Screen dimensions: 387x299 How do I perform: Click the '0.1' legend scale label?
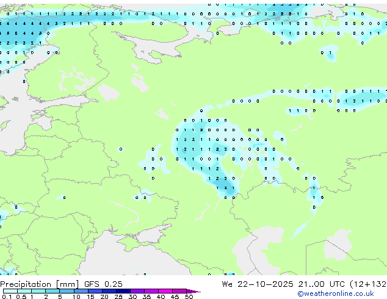point(7,297)
